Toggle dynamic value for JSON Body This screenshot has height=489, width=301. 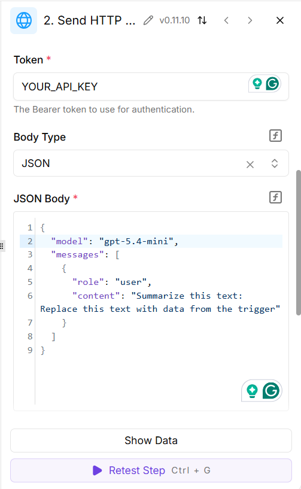tap(275, 197)
